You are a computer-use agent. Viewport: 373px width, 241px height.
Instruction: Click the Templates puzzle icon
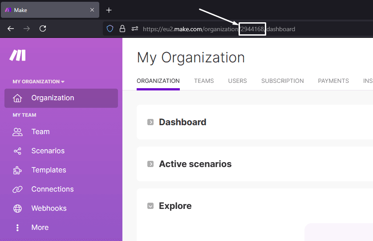[17, 170]
